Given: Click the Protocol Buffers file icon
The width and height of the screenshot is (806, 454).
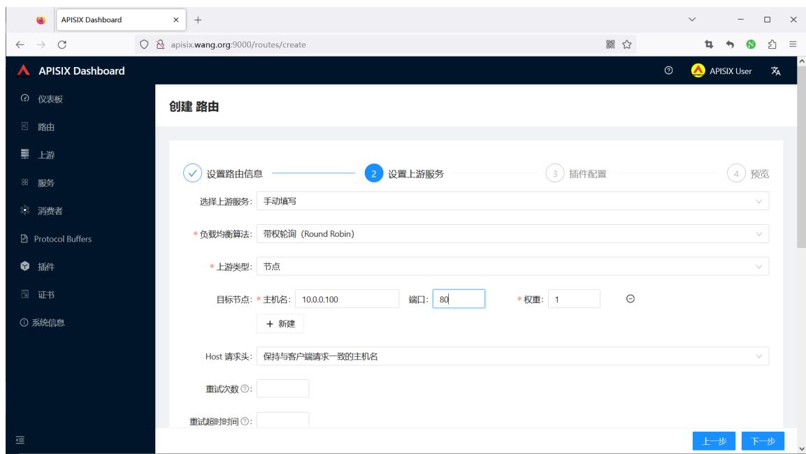Looking at the screenshot, I should 24,238.
